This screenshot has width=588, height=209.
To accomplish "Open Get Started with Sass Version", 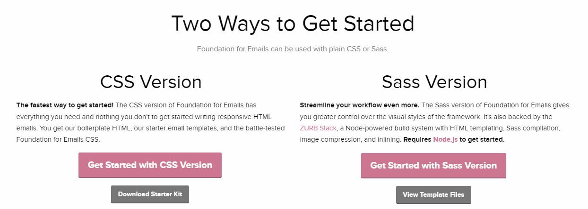I will (433, 165).
